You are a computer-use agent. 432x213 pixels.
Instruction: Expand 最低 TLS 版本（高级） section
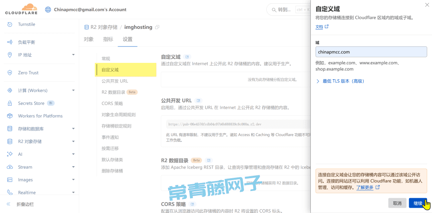pyautogui.click(x=340, y=81)
